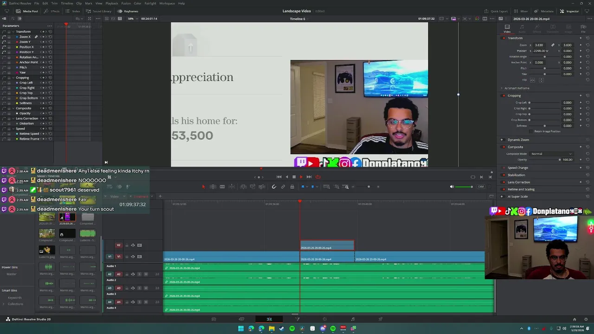Click the DIM audio button
Image resolution: width=594 pixels, height=334 pixels.
481,186
